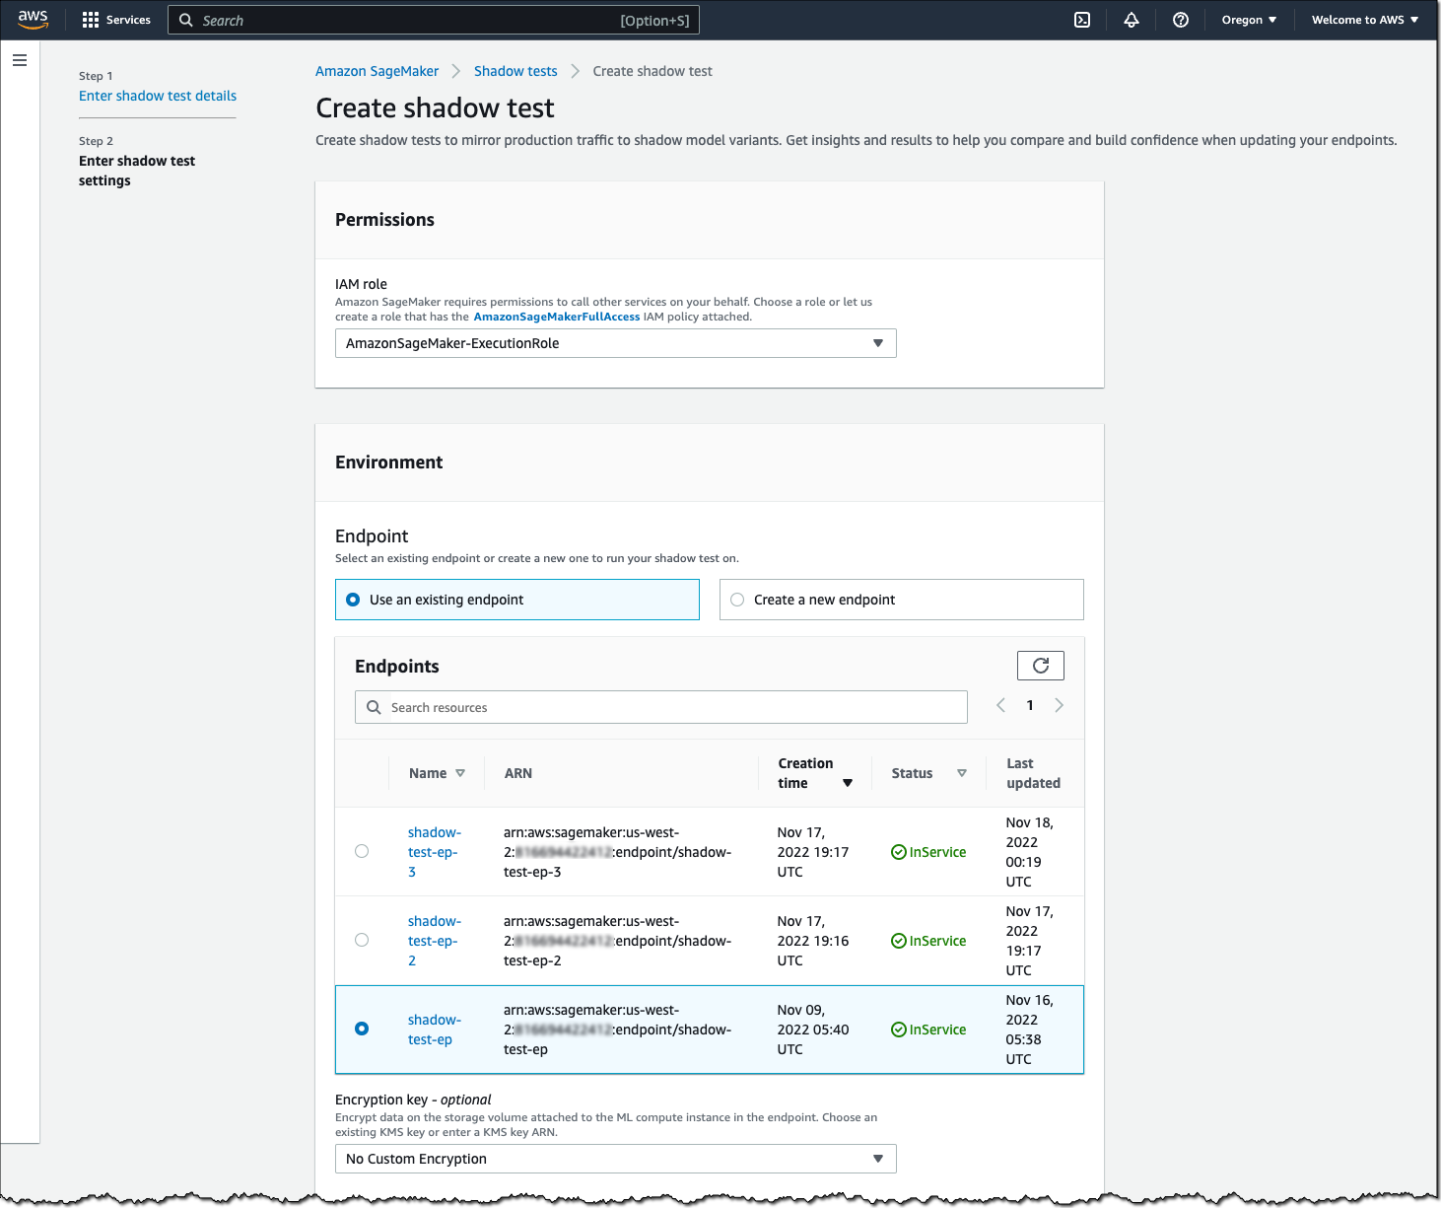Open the notifications bell icon
Image resolution: width=1441 pixels, height=1208 pixels.
[1132, 20]
